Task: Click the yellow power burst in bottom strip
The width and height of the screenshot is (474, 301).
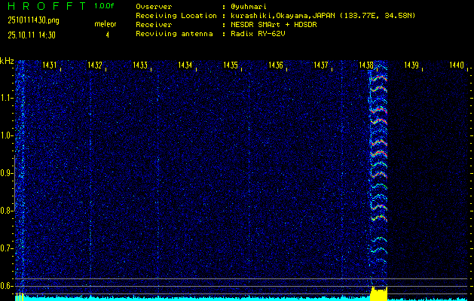Action: [x=378, y=292]
